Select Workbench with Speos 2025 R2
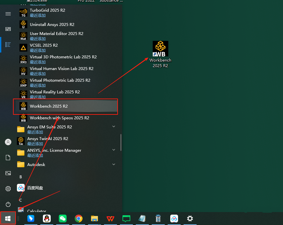Screen dimensions: 283x225 pyautogui.click(x=59, y=118)
